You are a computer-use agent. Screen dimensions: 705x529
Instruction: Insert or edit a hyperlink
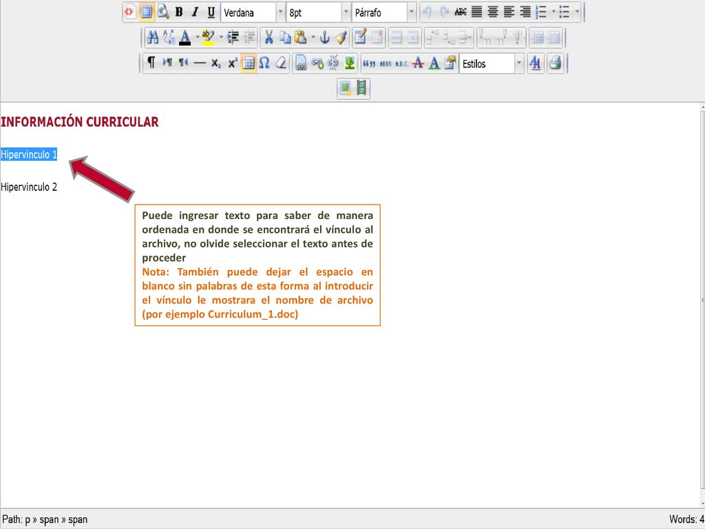317,63
